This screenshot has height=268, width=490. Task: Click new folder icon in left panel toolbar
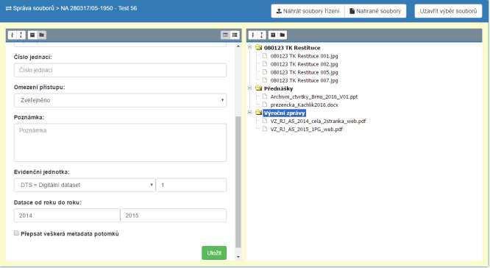click(41, 35)
